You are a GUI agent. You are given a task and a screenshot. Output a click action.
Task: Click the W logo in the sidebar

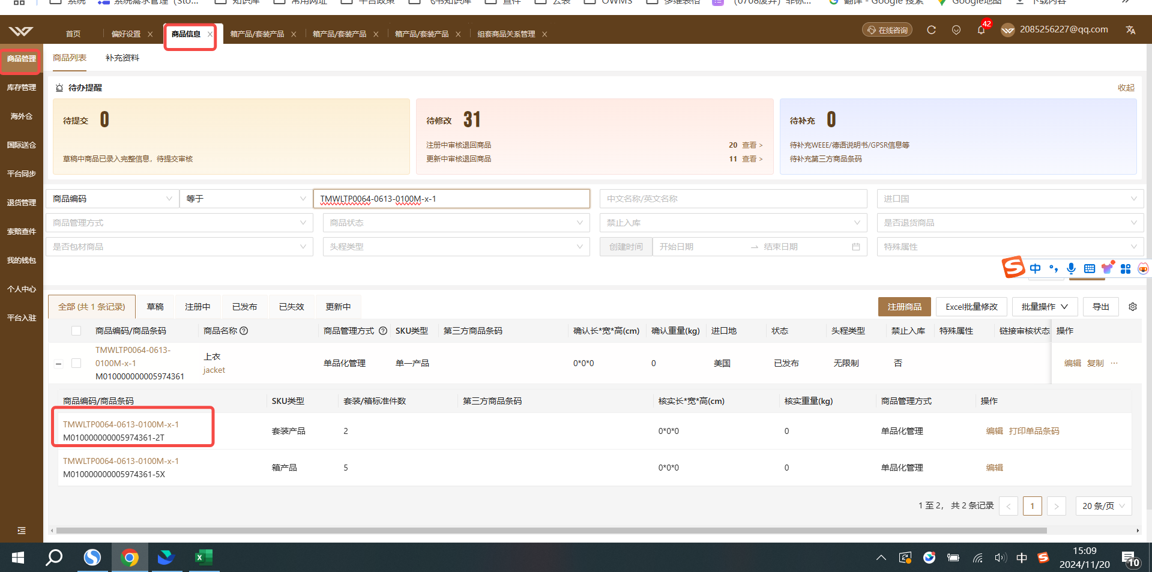(x=21, y=31)
